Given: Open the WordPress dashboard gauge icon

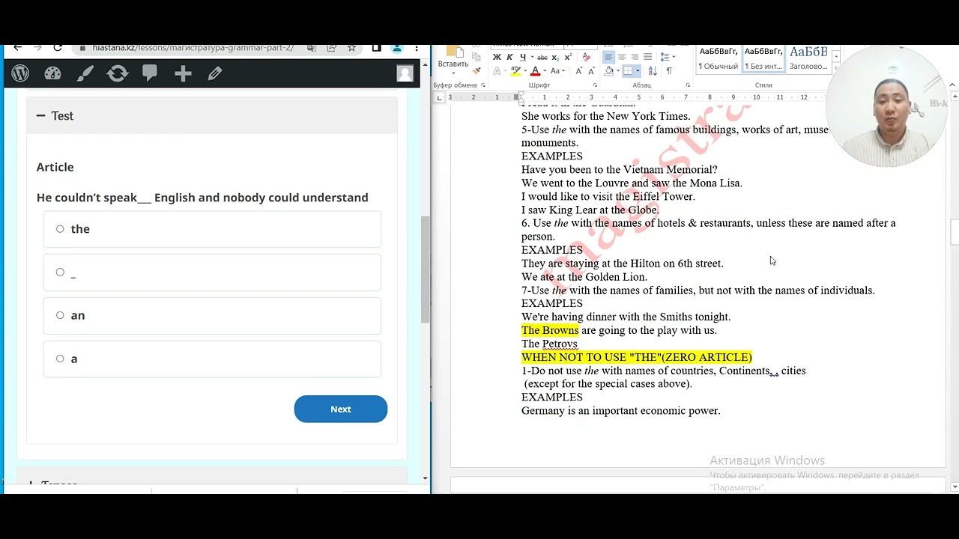Looking at the screenshot, I should 52,73.
